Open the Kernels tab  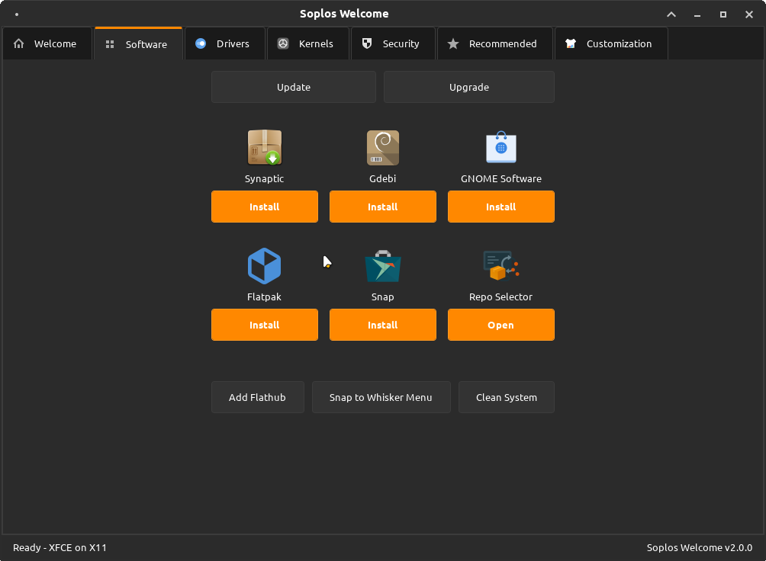(x=308, y=43)
